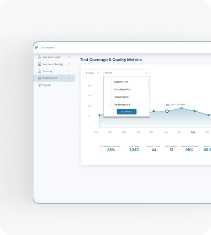Select Performance menu item

click(54, 78)
